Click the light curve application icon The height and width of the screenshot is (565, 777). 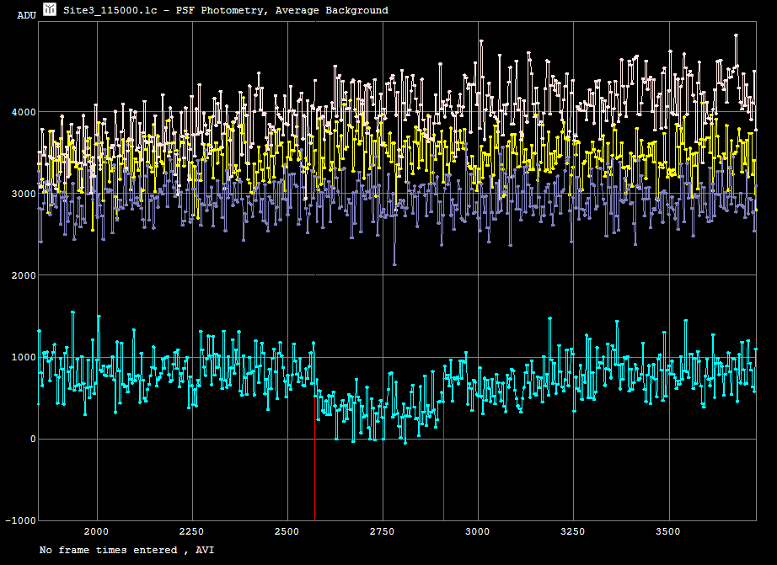click(50, 9)
